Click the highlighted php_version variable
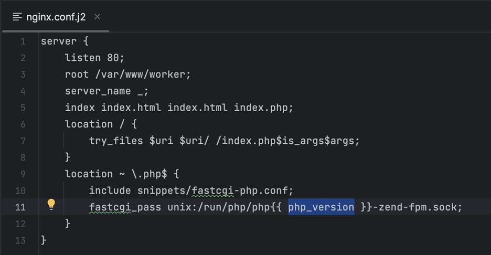 click(321, 207)
